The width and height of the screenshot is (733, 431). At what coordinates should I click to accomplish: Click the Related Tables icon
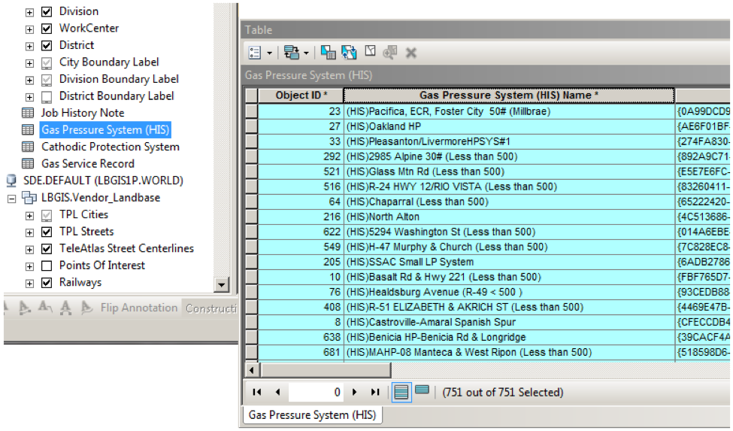coord(291,53)
